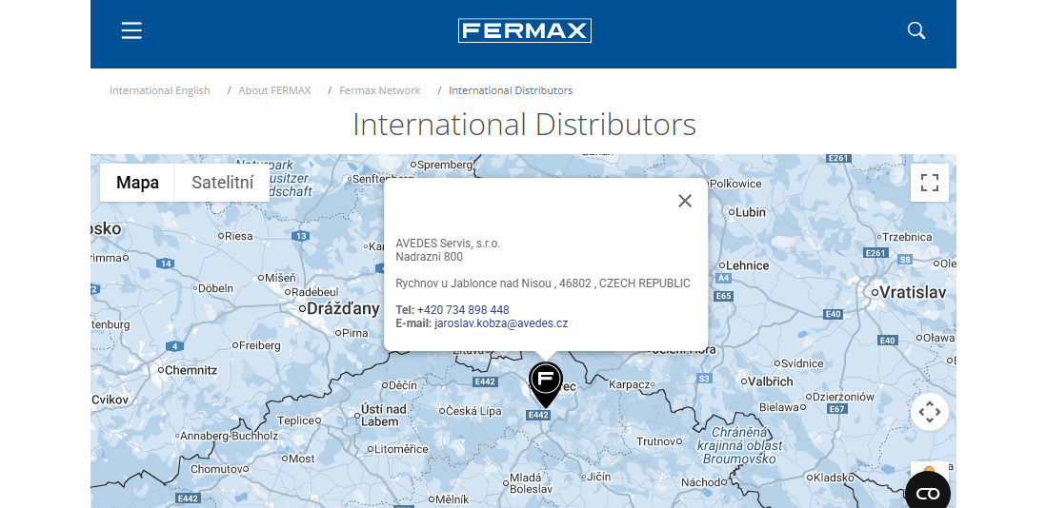Click the Döbeln map label
1046x508 pixels.
pos(216,289)
